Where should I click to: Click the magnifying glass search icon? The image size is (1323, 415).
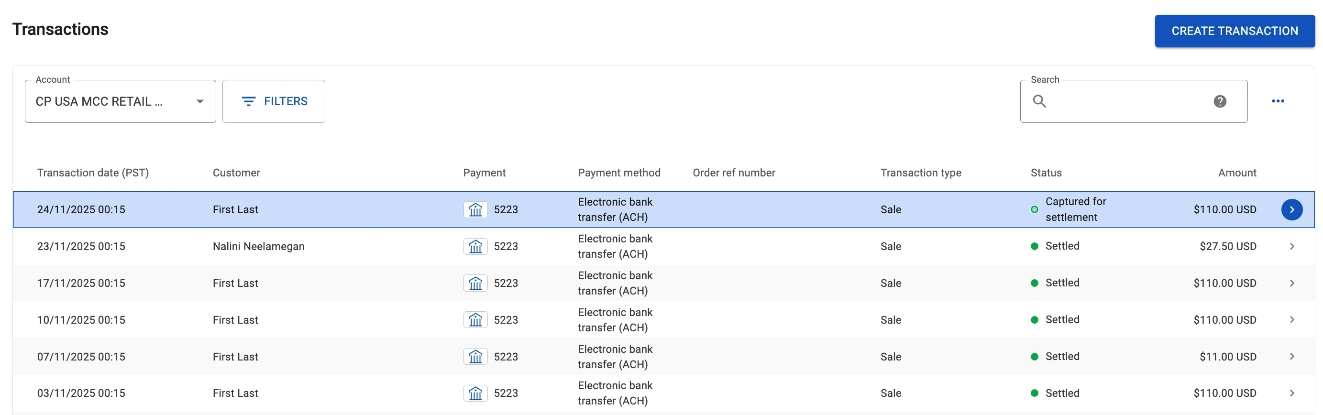point(1039,101)
